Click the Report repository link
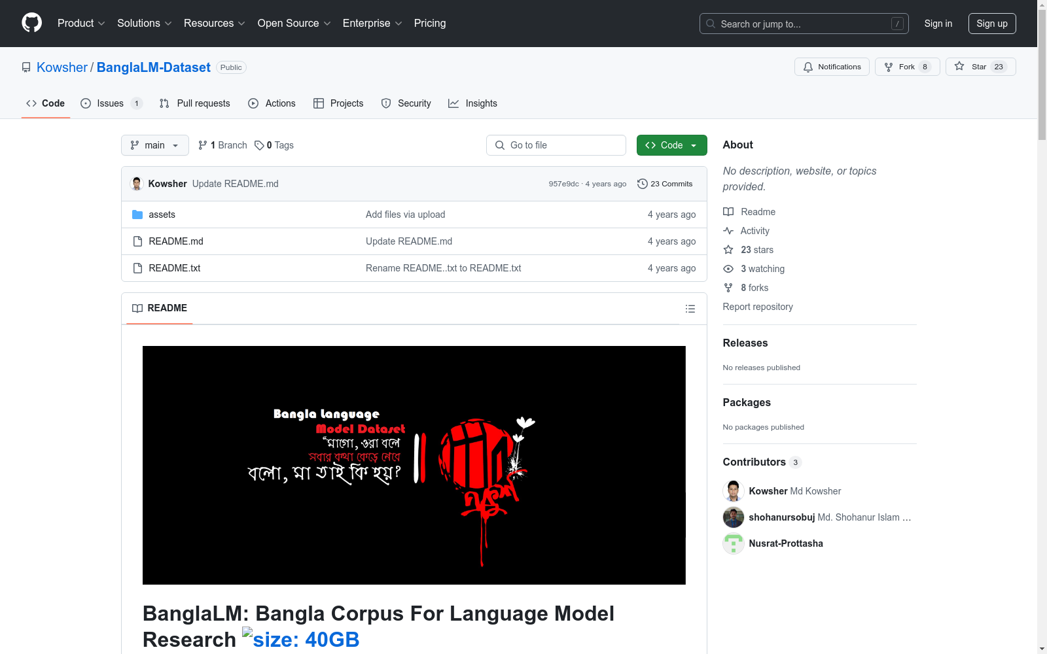This screenshot has height=654, width=1047. tap(758, 307)
